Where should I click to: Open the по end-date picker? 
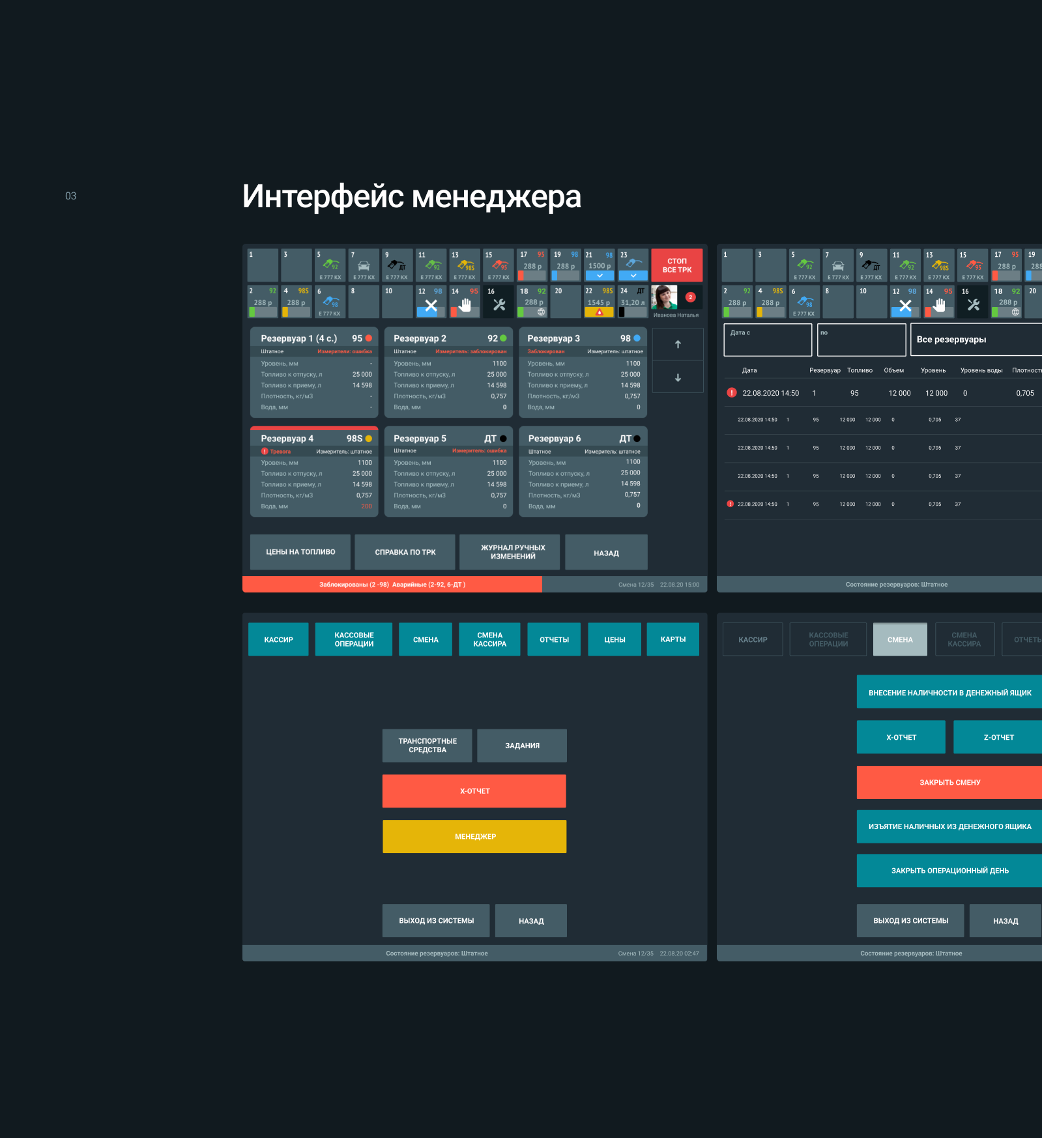861,340
